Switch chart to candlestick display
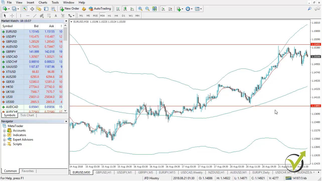Viewport: 322px width, 181px height. pos(125,9)
